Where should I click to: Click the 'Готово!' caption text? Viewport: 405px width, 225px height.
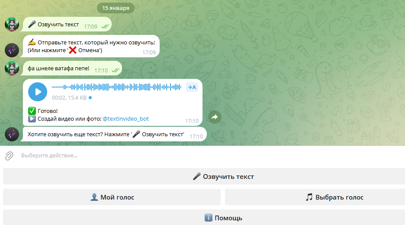pos(48,111)
